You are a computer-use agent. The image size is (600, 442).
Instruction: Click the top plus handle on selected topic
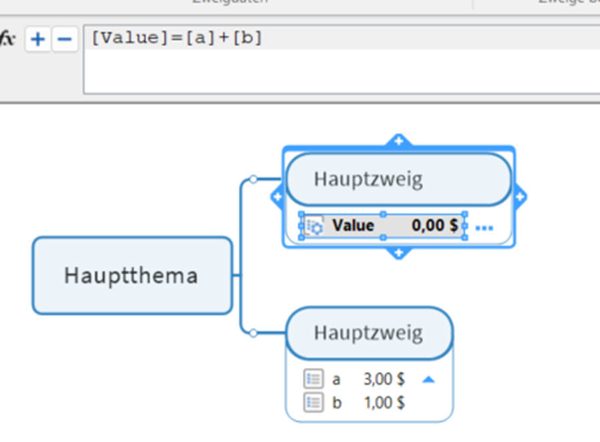399,141
